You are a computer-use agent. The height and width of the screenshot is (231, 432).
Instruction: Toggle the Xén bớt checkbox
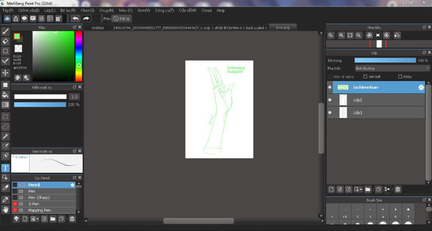[365, 76]
